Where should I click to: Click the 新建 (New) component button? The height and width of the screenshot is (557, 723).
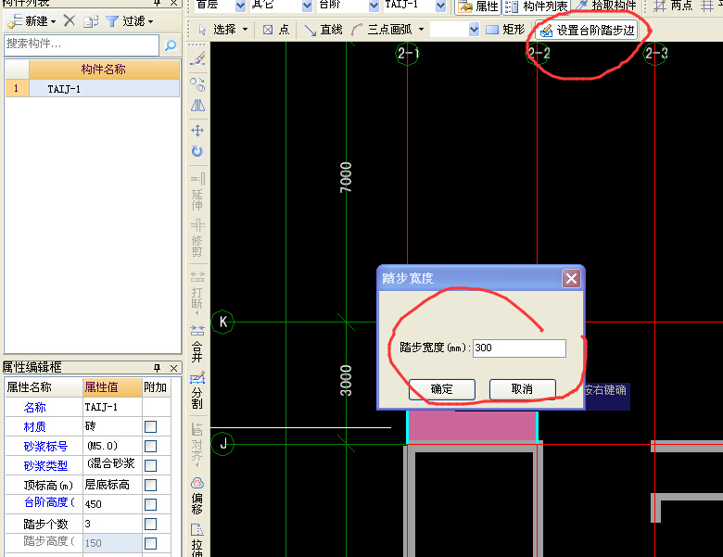tap(31, 20)
